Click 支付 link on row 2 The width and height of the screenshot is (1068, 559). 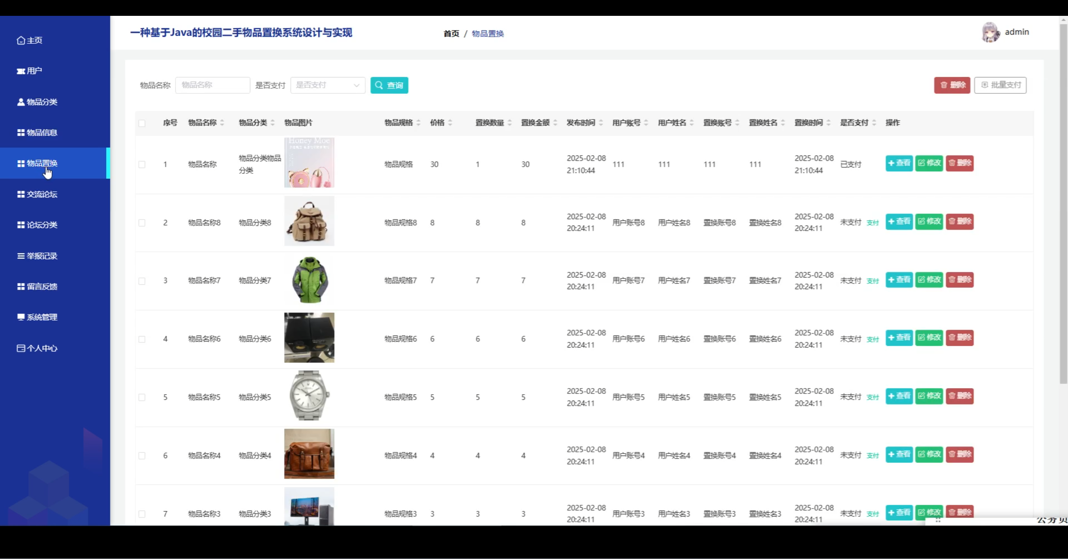872,222
